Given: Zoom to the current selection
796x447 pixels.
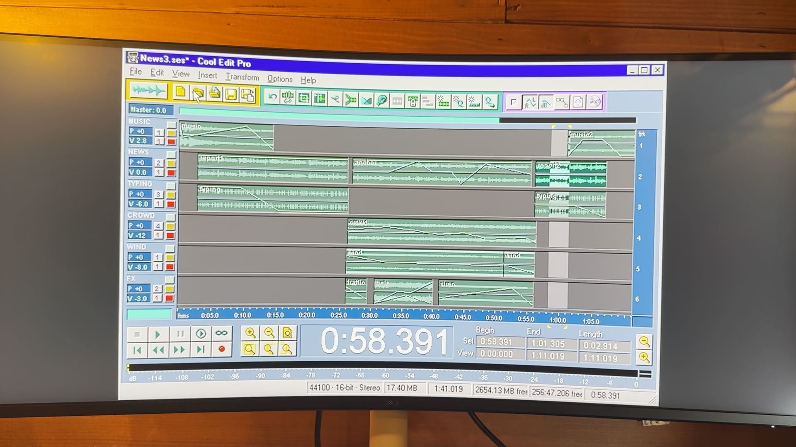Looking at the screenshot, I should pyautogui.click(x=249, y=349).
